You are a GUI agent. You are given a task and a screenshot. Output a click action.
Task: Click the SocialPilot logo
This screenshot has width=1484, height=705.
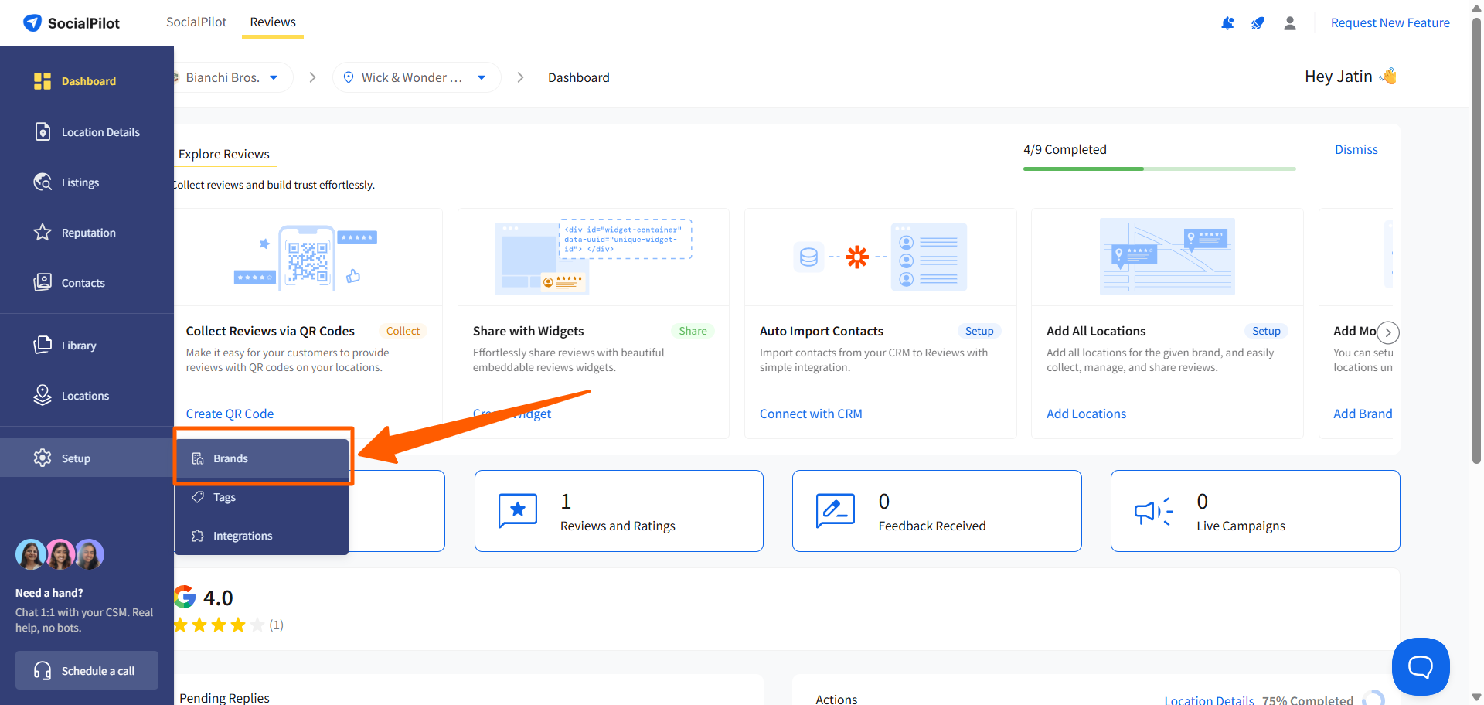pyautogui.click(x=71, y=23)
